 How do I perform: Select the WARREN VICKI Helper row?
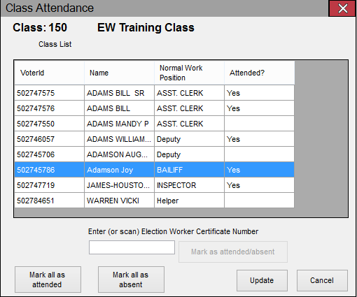pos(154,201)
